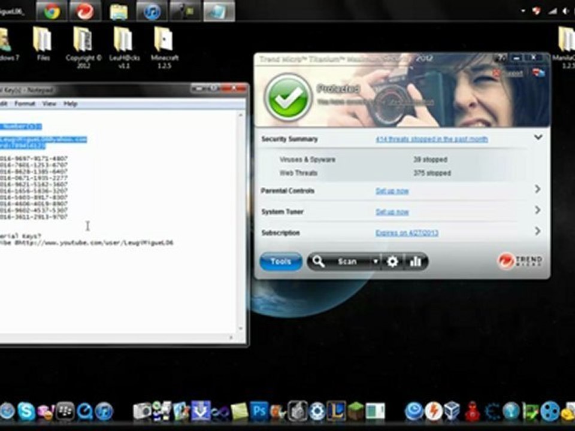Screen dimensions: 575x431
Task: Launch Minecraft grass block from the dock
Action: 356,411
